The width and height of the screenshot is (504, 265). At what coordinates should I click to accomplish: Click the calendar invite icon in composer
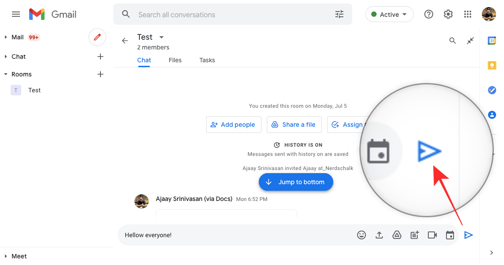point(450,235)
